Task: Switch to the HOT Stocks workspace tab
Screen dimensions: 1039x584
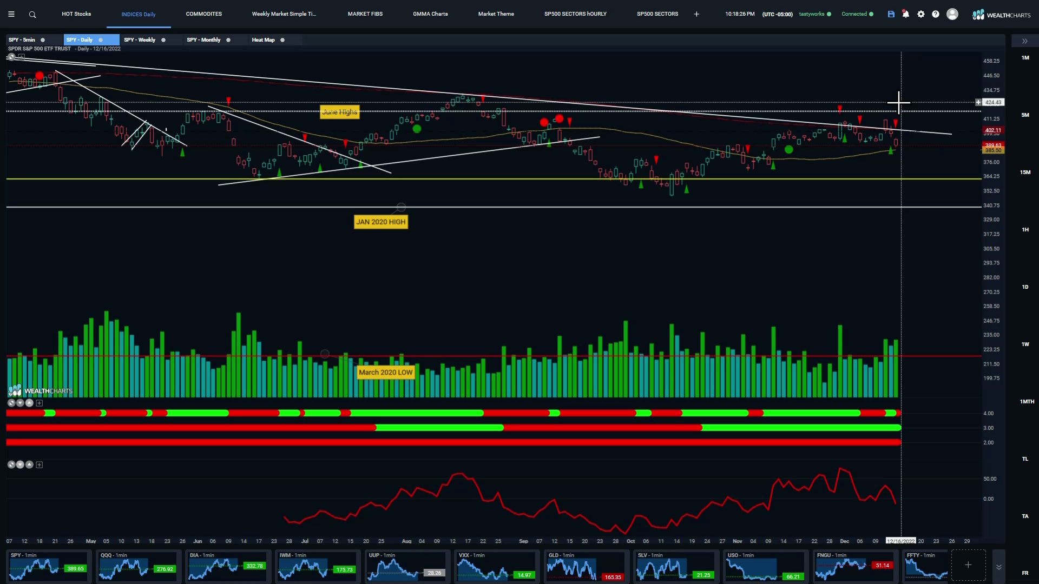Action: point(76,14)
